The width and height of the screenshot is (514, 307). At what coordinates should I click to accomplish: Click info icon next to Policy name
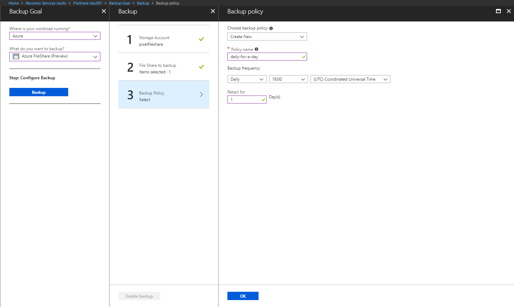pos(256,49)
